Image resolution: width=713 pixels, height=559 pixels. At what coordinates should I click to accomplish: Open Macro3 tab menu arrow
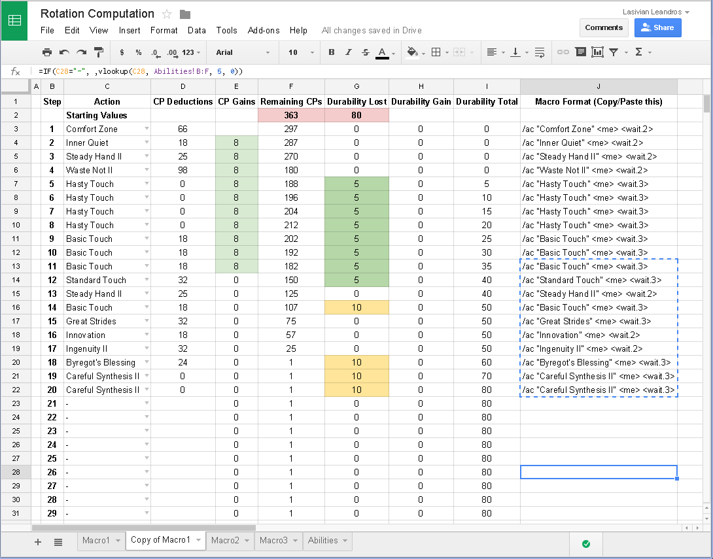(295, 540)
